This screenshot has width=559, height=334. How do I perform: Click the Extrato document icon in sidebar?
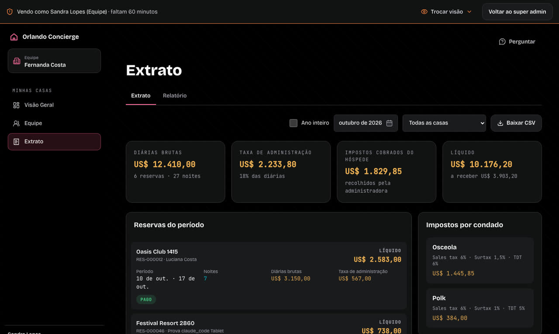(16, 142)
